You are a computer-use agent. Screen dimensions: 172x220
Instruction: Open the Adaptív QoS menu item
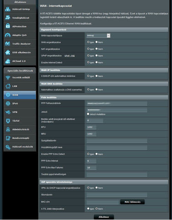(20, 35)
